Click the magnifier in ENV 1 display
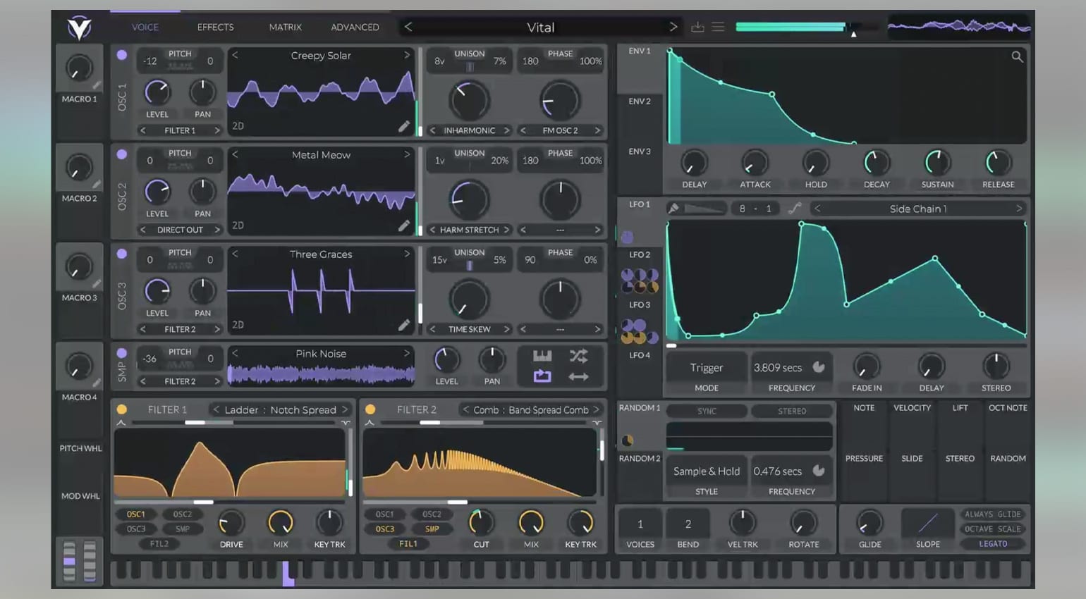The width and height of the screenshot is (1086, 599). (1017, 56)
